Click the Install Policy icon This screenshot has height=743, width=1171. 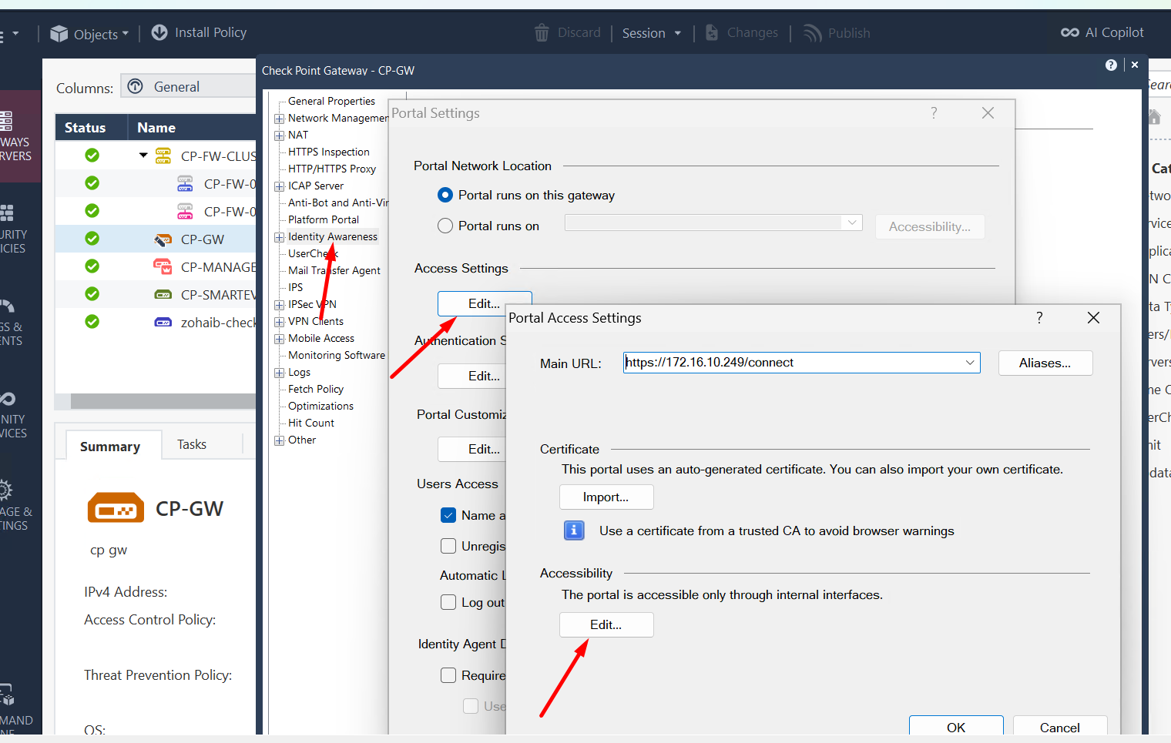click(x=159, y=32)
